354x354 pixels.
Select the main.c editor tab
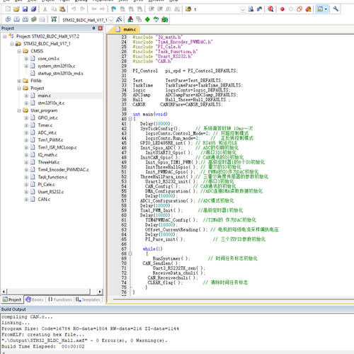127,29
